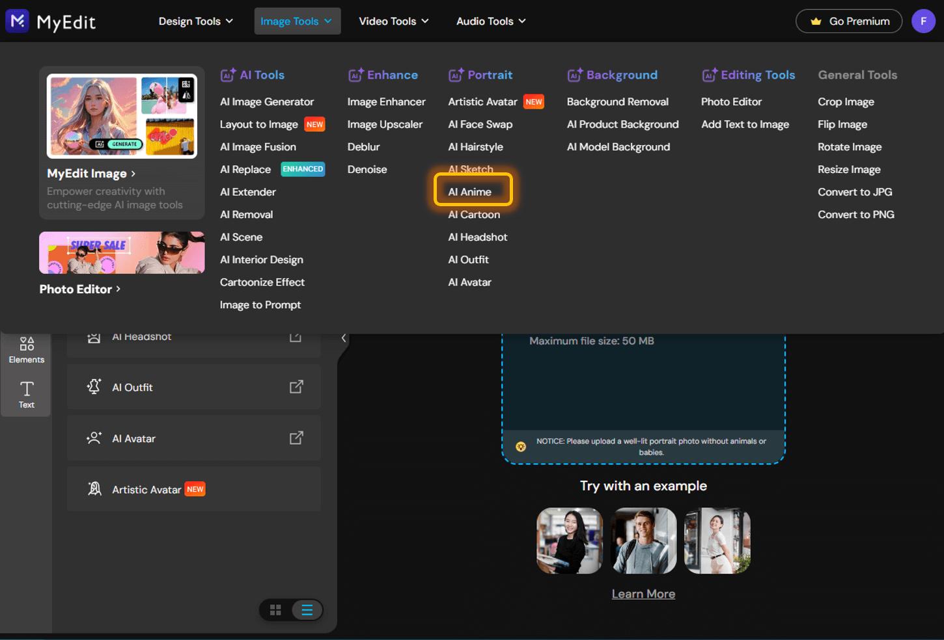
Task: Collapse the Image Tools dropdown
Action: pos(297,21)
